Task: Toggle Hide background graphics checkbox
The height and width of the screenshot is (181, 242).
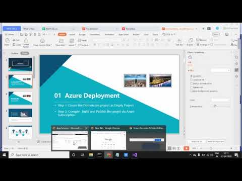Action: (191, 91)
